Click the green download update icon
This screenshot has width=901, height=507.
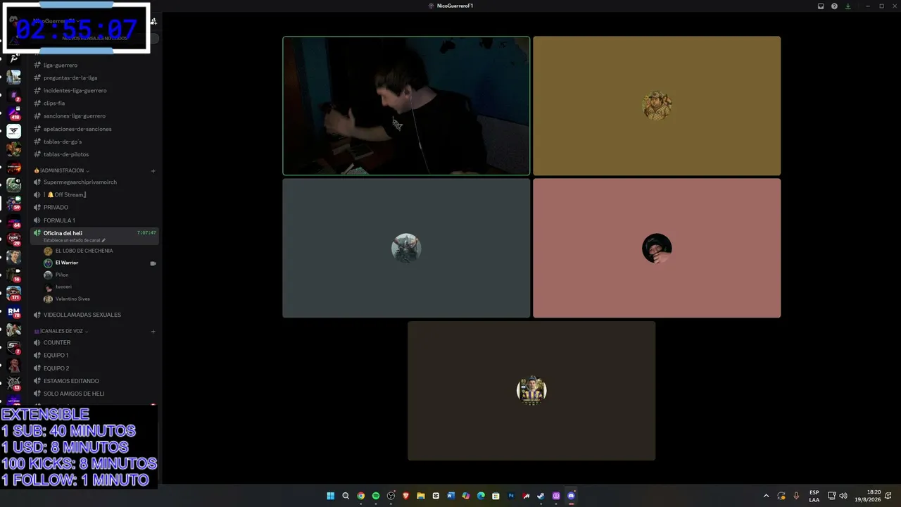(x=848, y=6)
